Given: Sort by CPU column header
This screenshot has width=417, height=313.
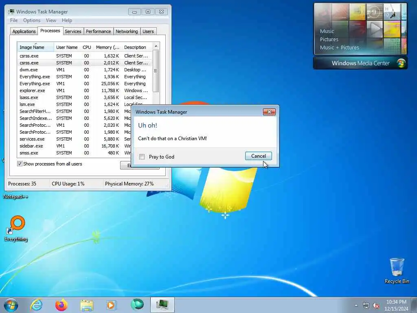Looking at the screenshot, I should [87, 47].
